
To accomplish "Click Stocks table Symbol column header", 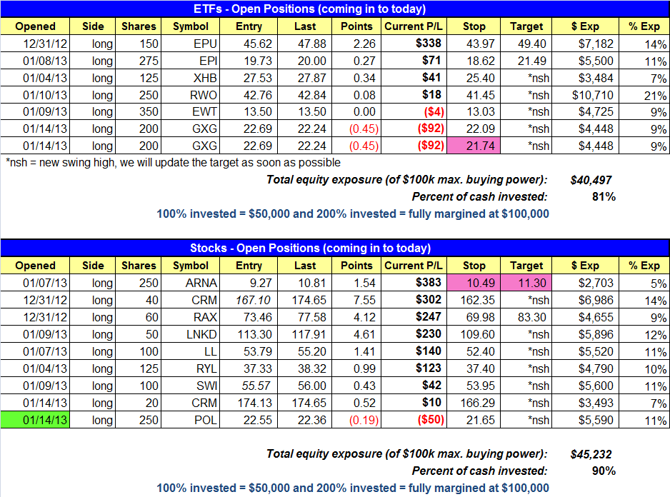I will (x=191, y=266).
